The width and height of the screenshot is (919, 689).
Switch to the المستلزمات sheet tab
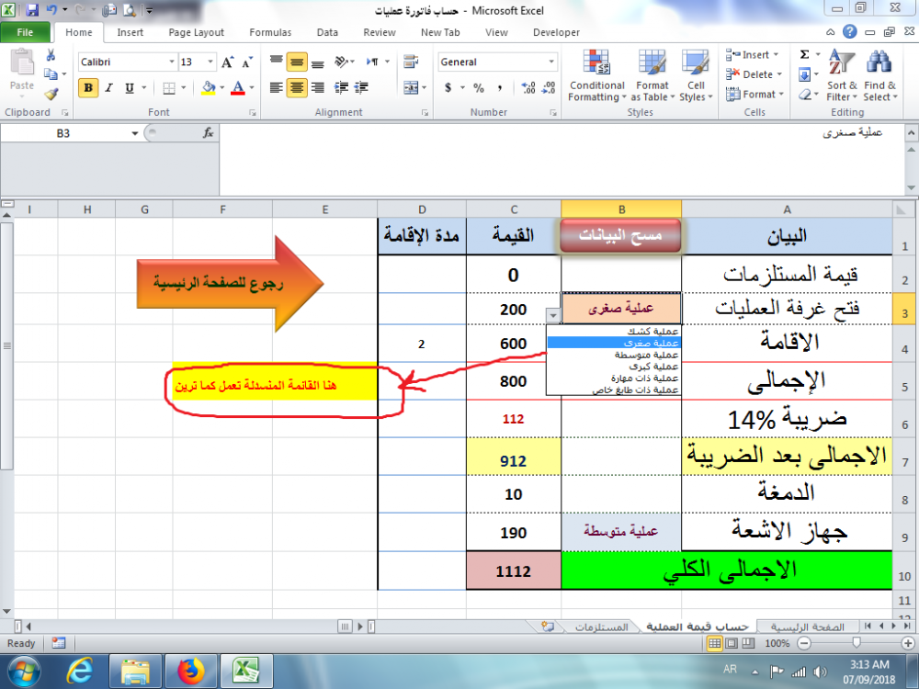click(x=601, y=627)
